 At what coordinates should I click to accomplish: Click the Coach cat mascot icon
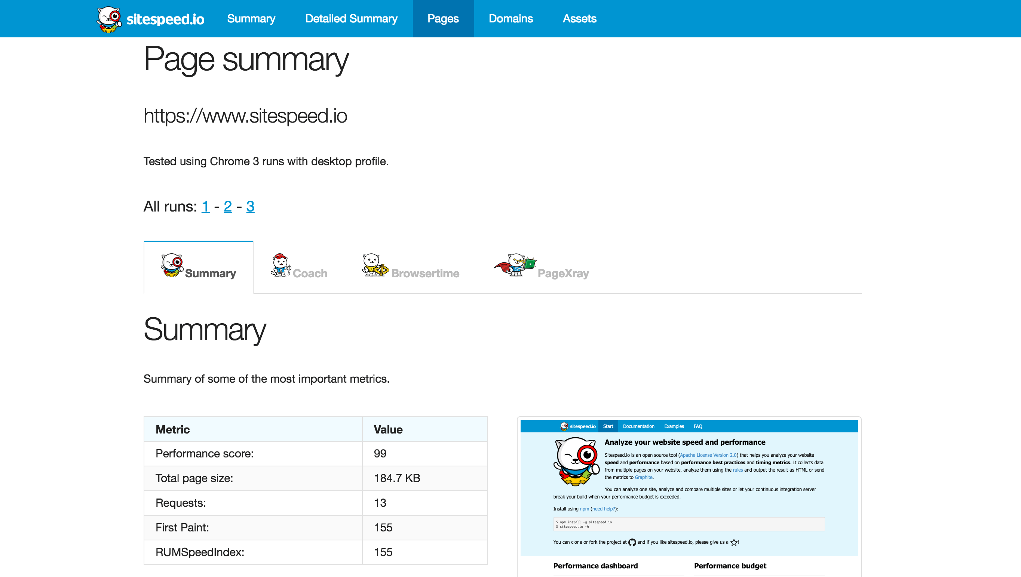(281, 265)
